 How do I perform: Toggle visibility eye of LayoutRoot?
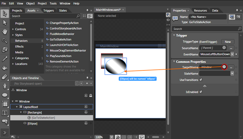(86, 107)
